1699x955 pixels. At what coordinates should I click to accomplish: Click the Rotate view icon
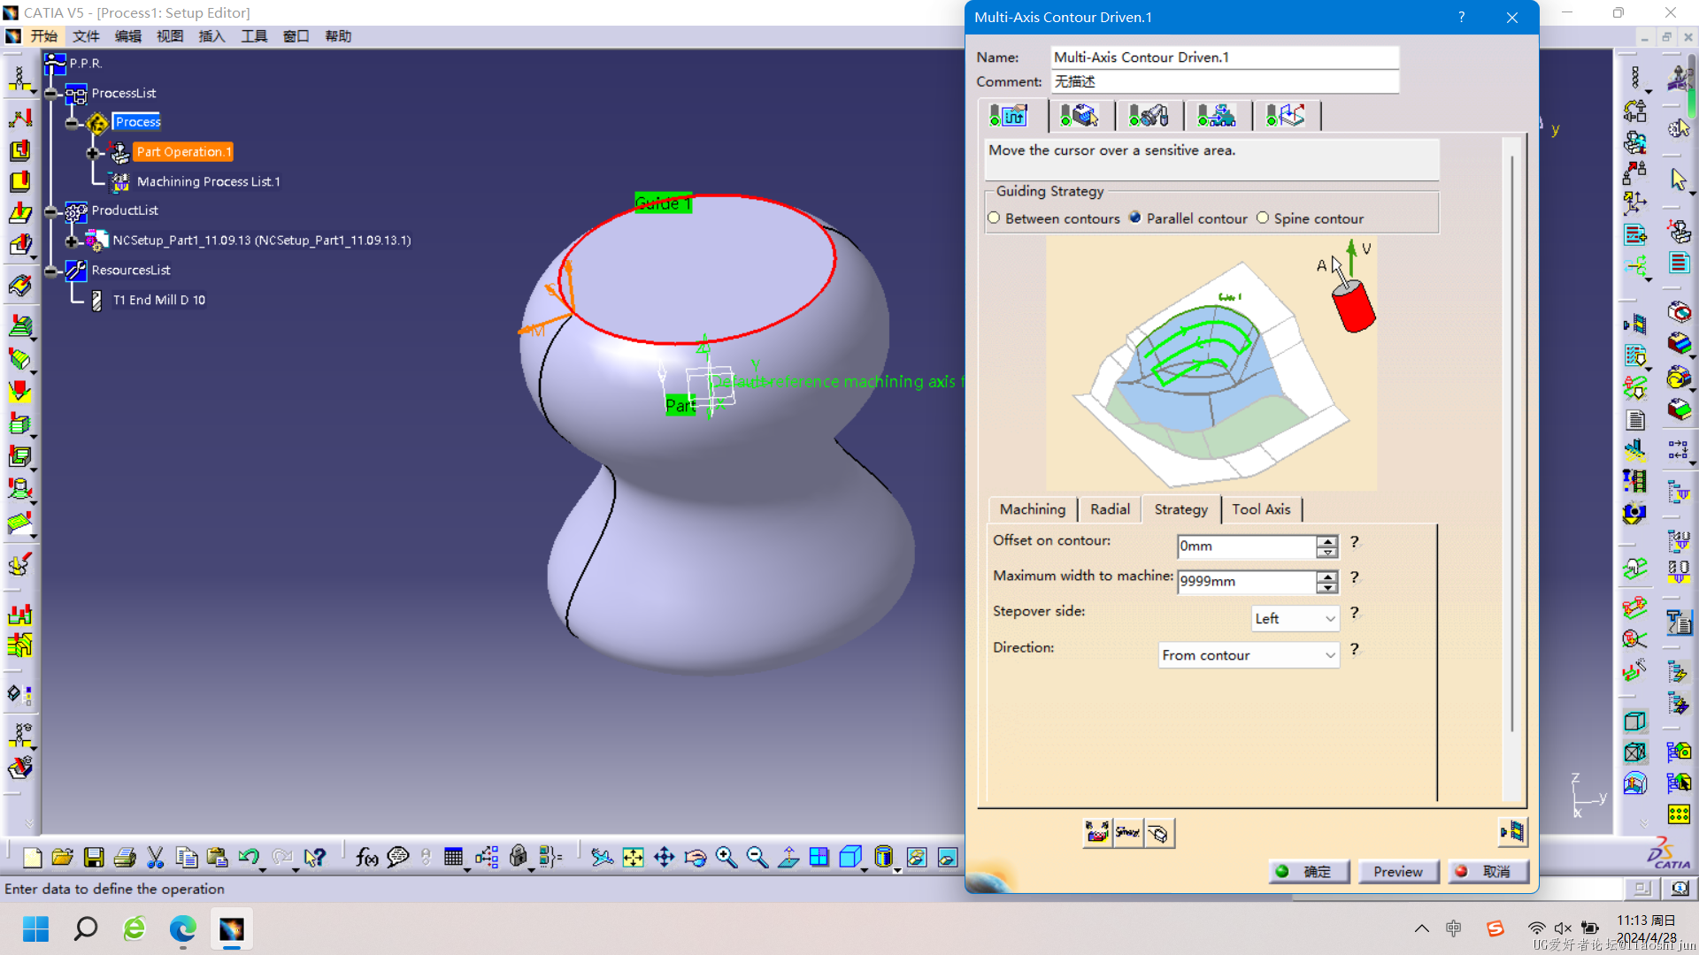click(696, 857)
